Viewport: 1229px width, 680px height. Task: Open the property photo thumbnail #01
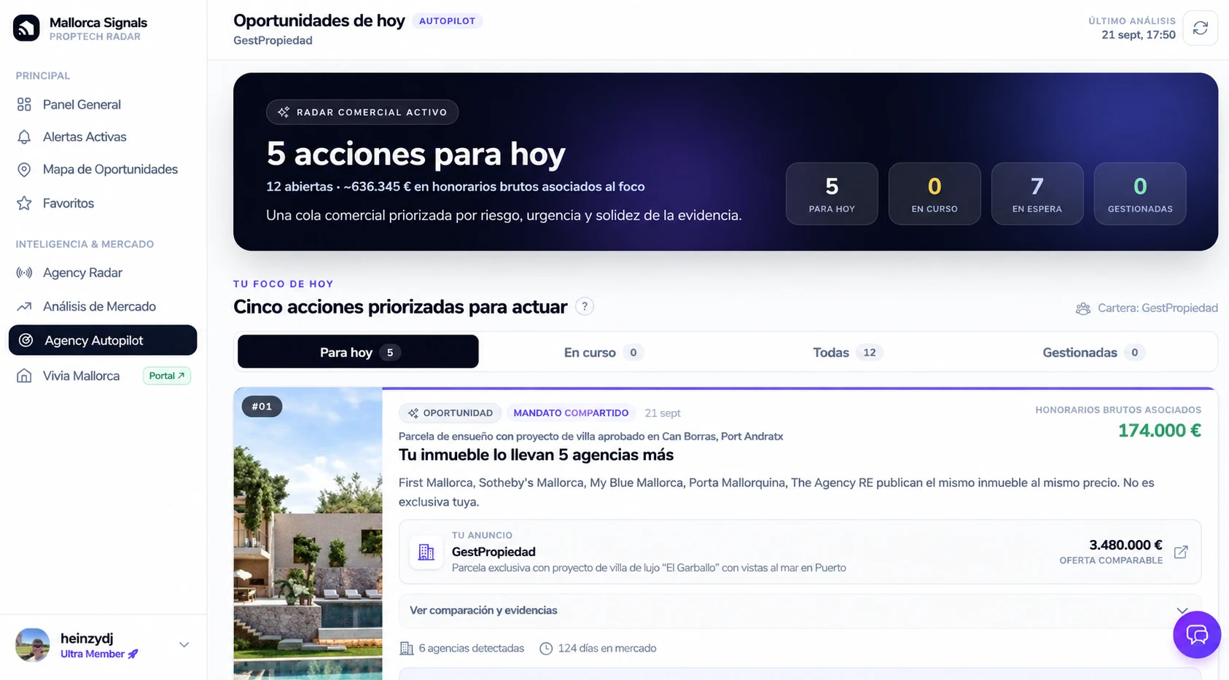[308, 534]
